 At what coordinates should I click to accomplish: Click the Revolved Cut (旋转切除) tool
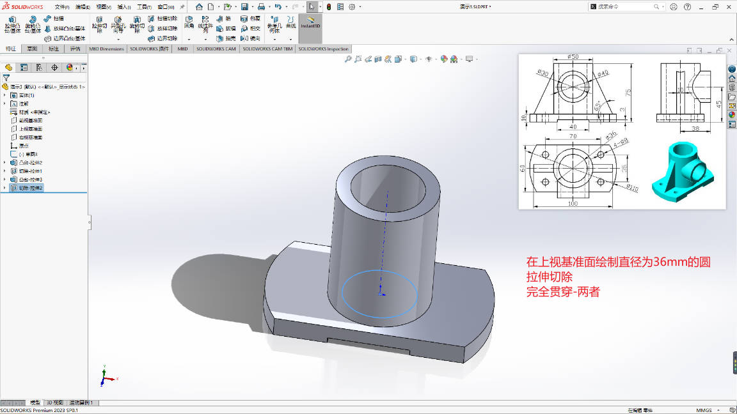pyautogui.click(x=137, y=24)
